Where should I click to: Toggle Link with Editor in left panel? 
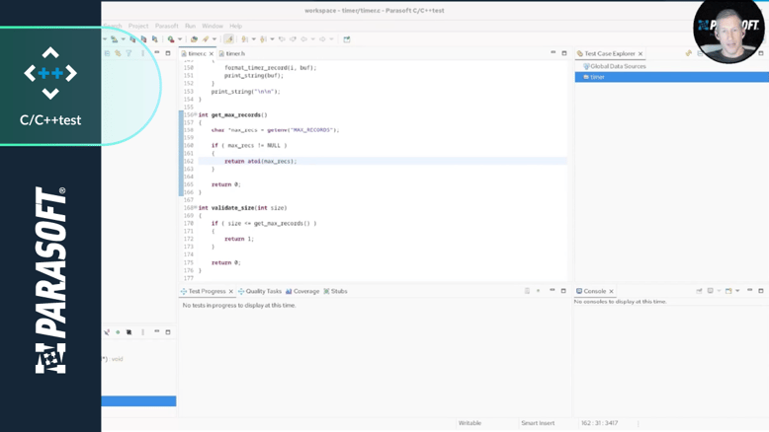[x=118, y=53]
